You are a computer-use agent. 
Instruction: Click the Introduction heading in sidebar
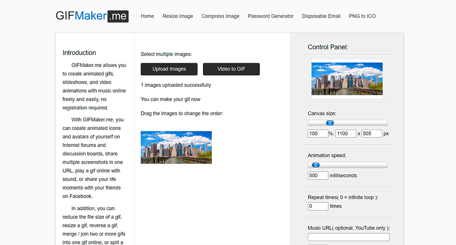(x=79, y=53)
